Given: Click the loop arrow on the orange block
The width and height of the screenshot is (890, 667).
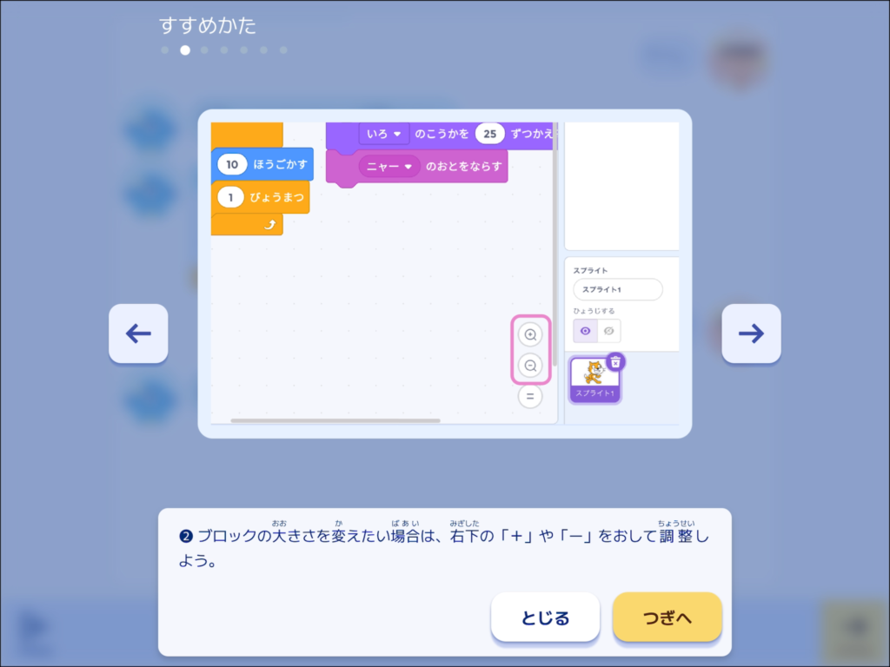Looking at the screenshot, I should pos(270,225).
